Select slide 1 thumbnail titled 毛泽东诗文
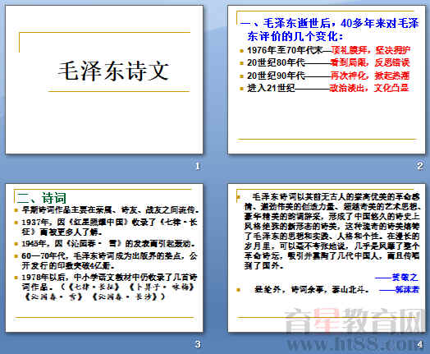The width and height of the screenshot is (430, 354). click(104, 80)
